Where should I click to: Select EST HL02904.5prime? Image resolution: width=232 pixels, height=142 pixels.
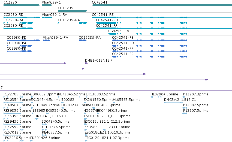pyautogui.click(x=156, y=97)
